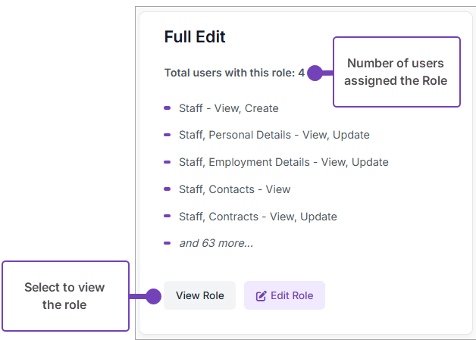Click the View Role button

[x=200, y=295]
